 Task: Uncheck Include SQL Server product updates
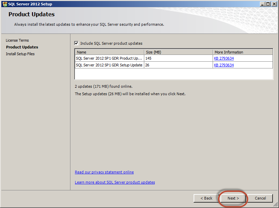pos(77,43)
